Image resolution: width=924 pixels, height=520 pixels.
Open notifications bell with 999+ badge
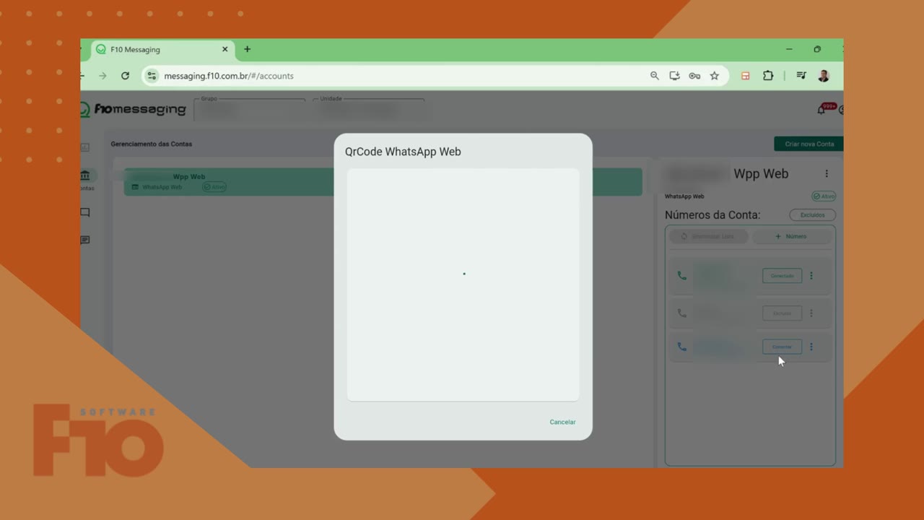click(821, 110)
